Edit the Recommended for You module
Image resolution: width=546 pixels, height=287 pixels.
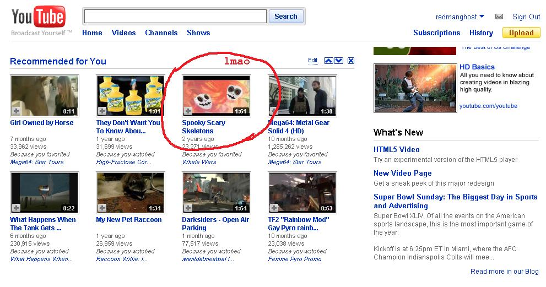pyautogui.click(x=313, y=60)
